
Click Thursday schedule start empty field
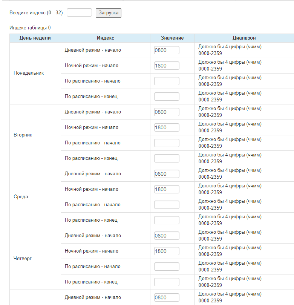tap(167, 267)
